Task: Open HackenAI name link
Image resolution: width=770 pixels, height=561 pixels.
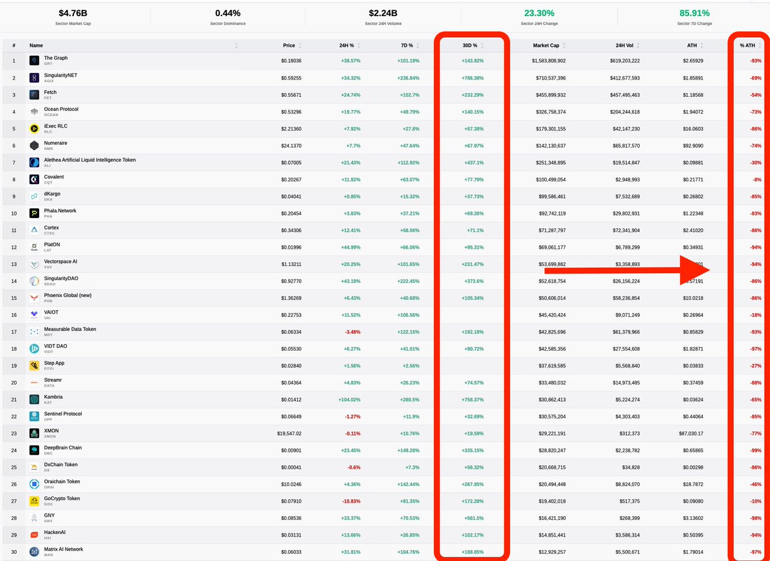Action: pyautogui.click(x=55, y=532)
